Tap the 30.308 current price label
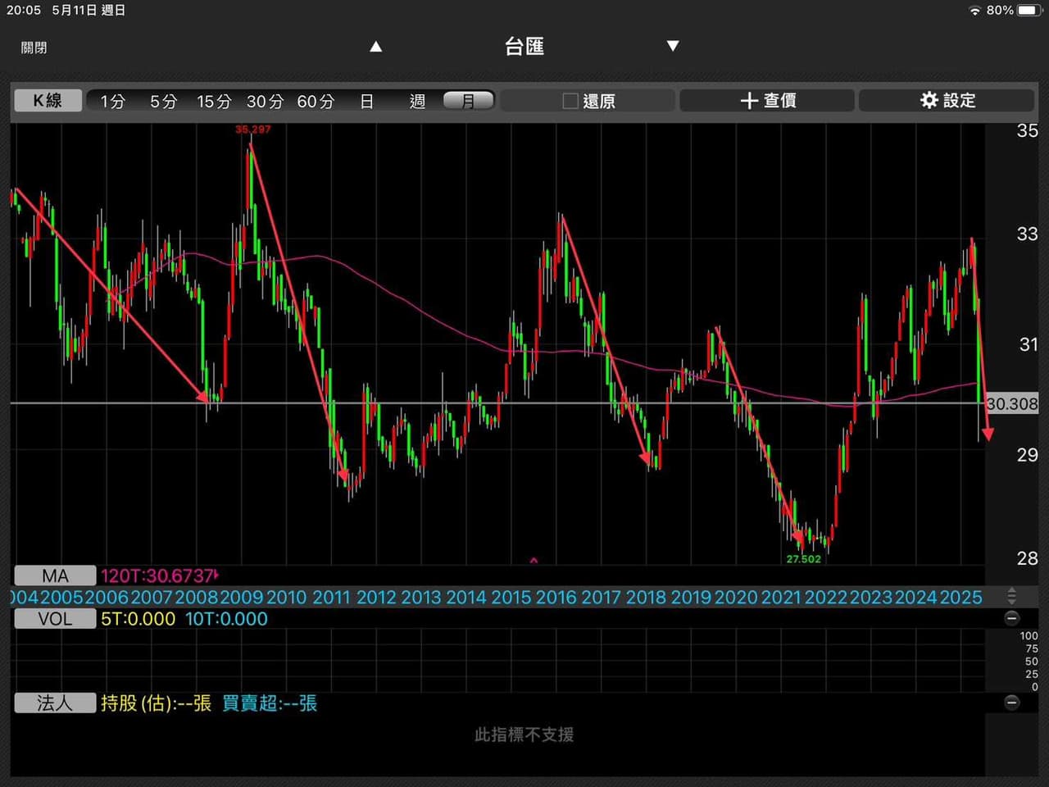 point(1012,403)
